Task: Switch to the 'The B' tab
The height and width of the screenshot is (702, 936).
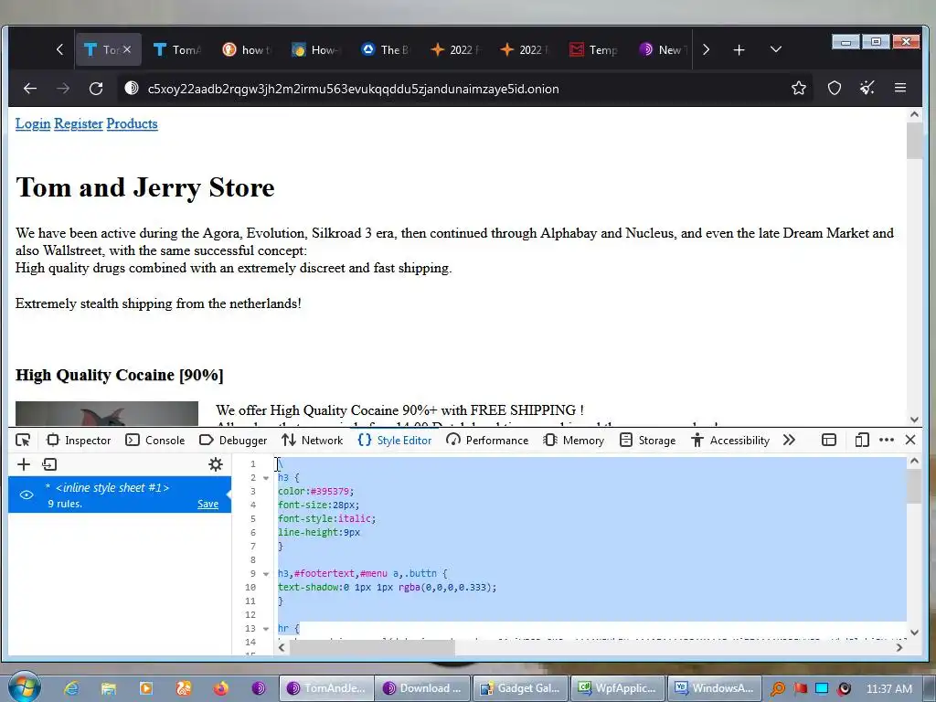Action: 385,50
